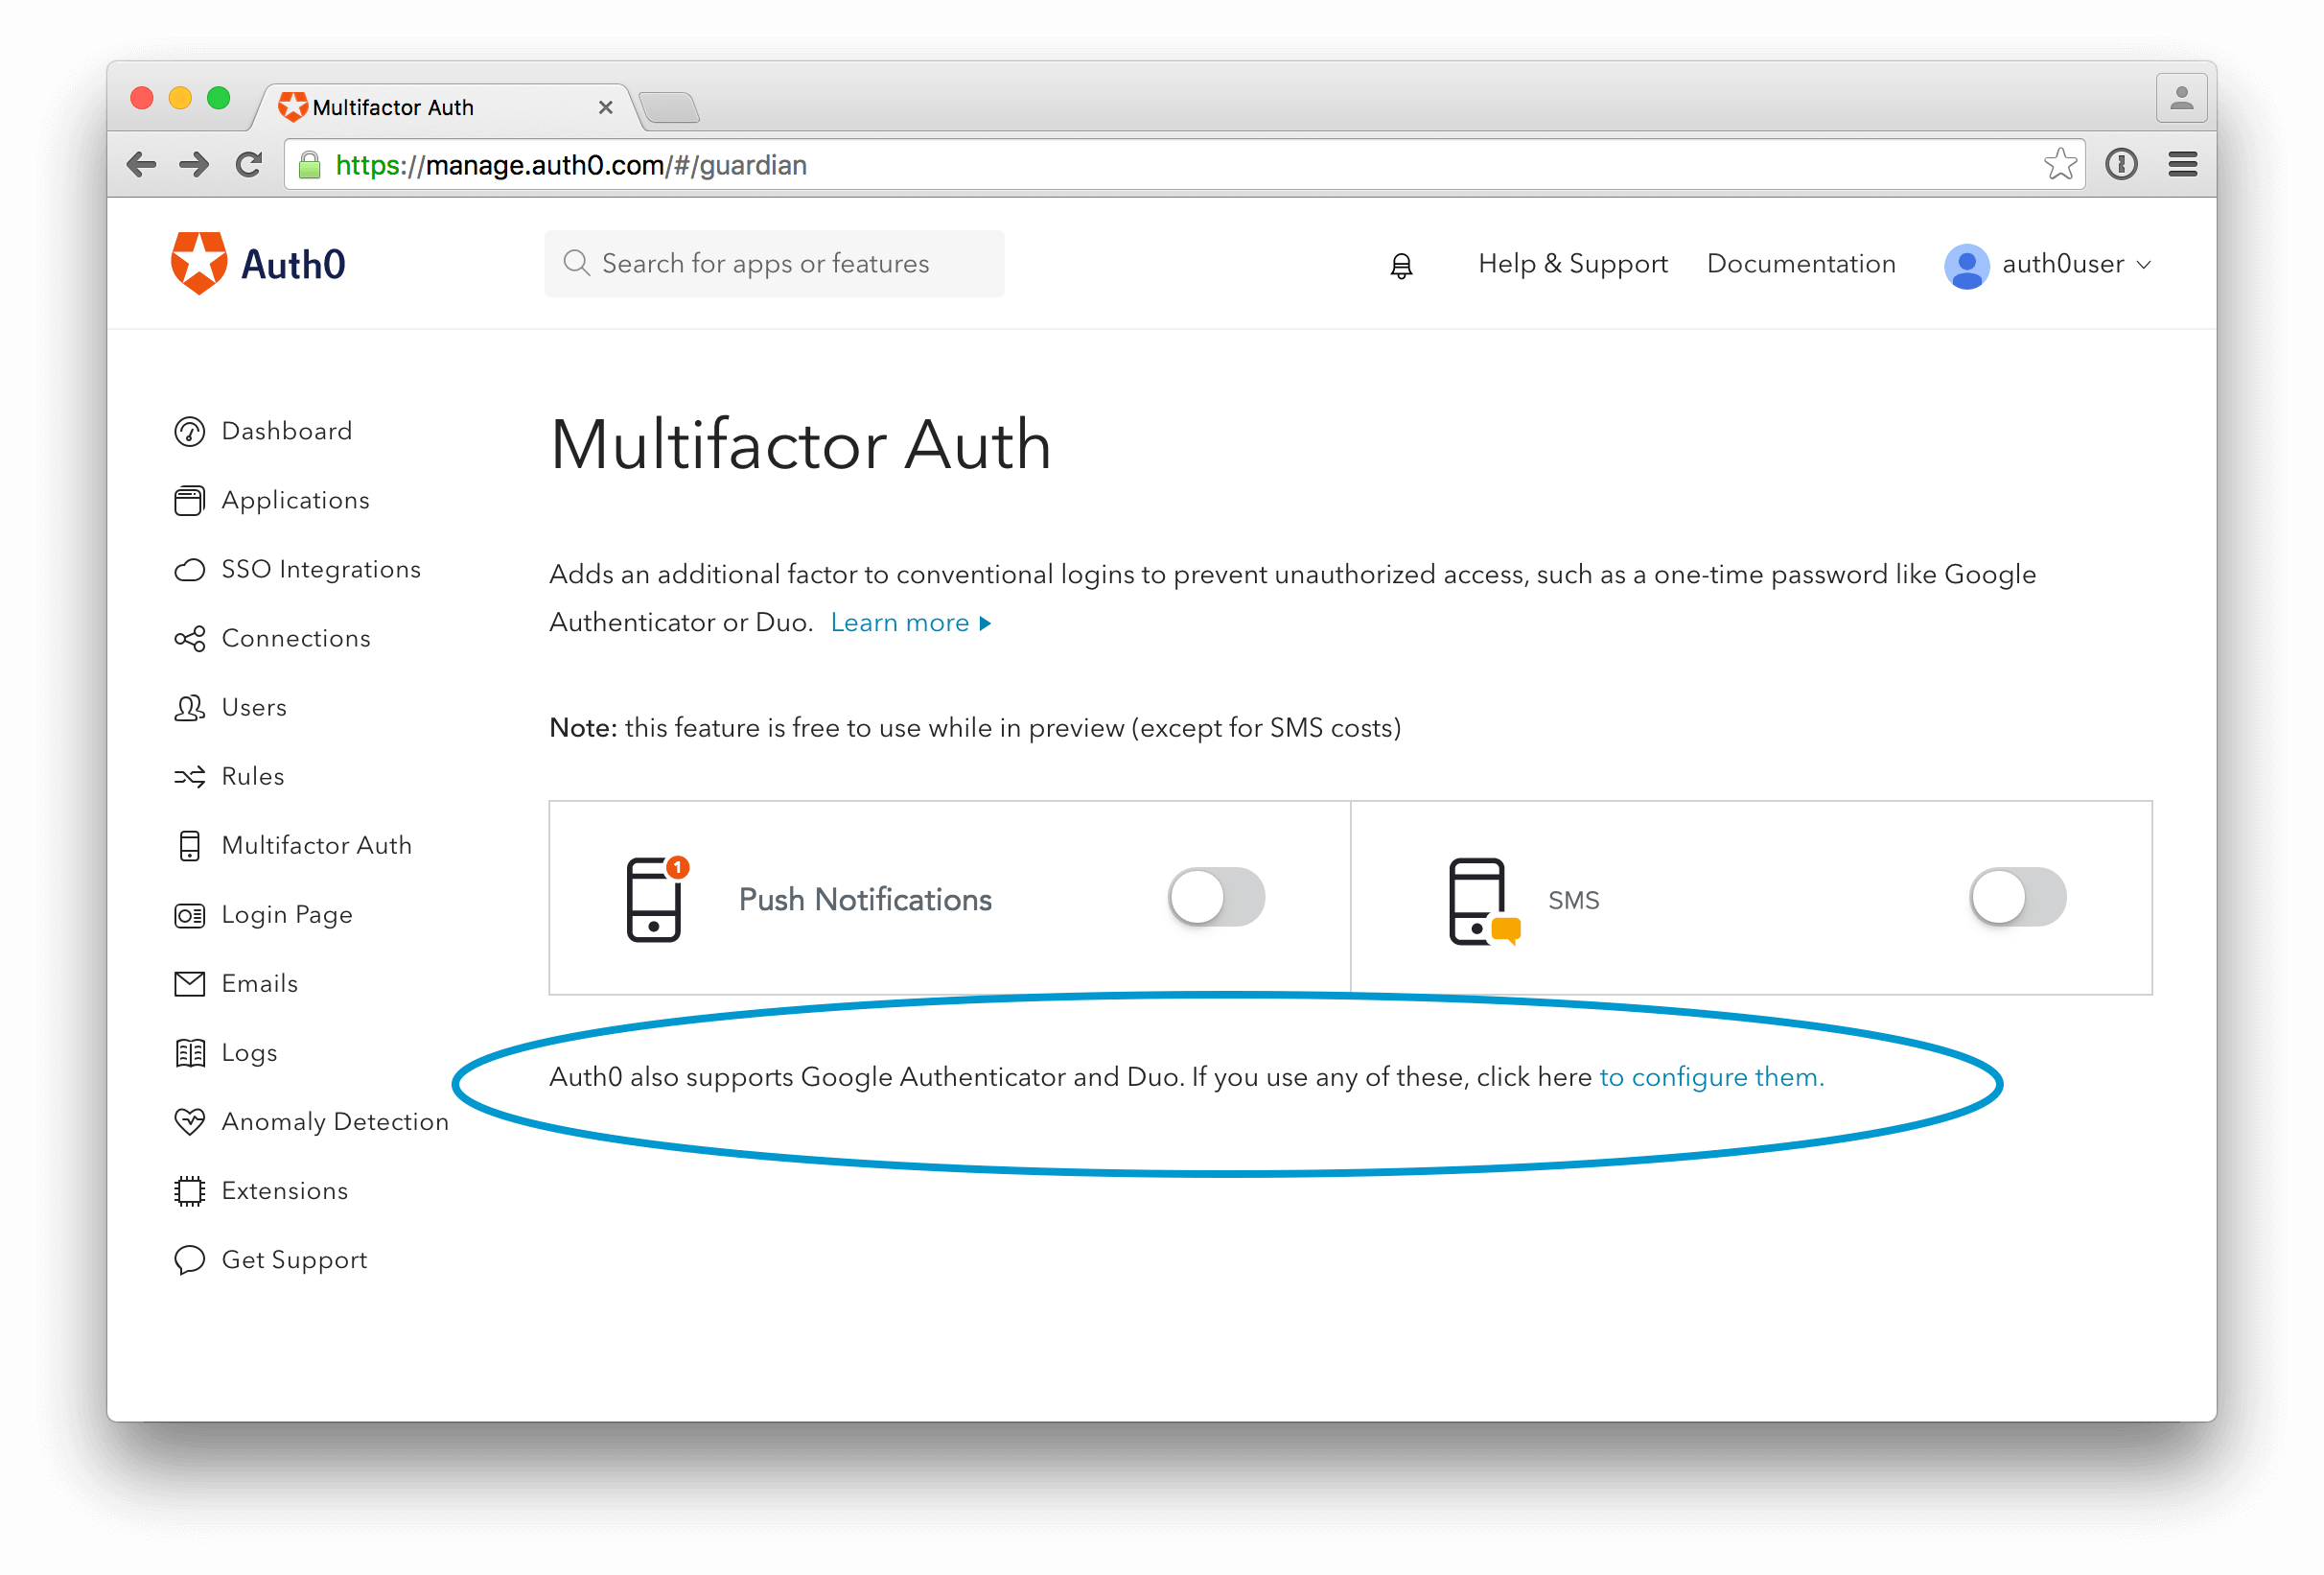This screenshot has width=2324, height=1575.
Task: Click the Get Support sidebar icon
Action: coord(190,1260)
